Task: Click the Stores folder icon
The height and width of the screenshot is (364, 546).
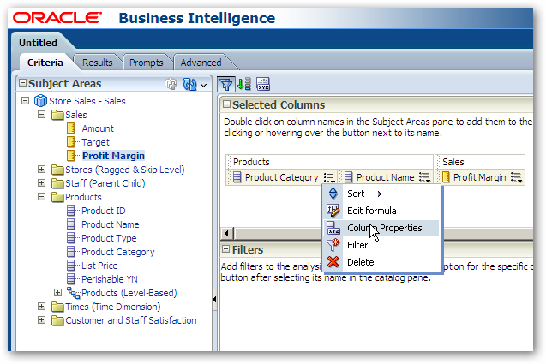Action: 57,170
